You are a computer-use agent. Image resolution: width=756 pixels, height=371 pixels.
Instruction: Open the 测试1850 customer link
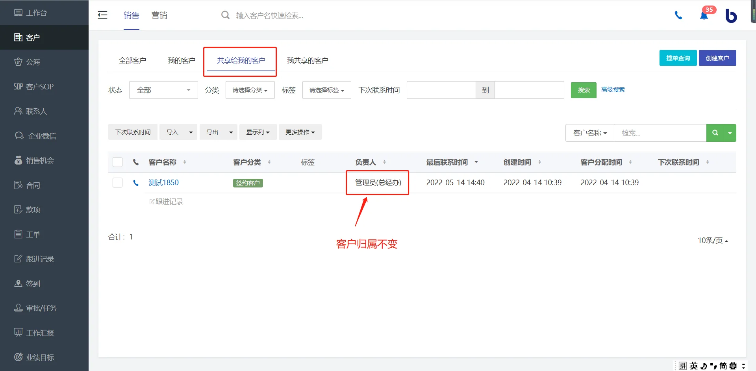pos(163,182)
